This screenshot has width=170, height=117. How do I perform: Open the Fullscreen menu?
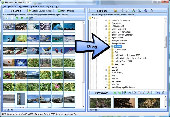click(24, 6)
